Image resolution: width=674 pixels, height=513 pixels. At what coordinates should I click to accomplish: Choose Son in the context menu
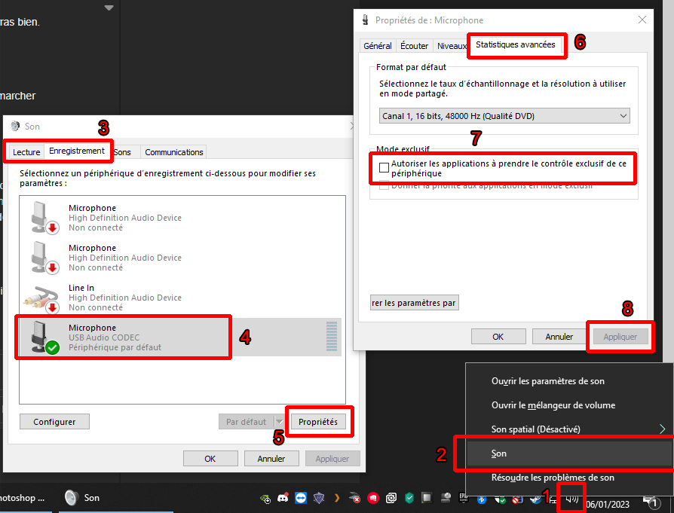click(499, 453)
